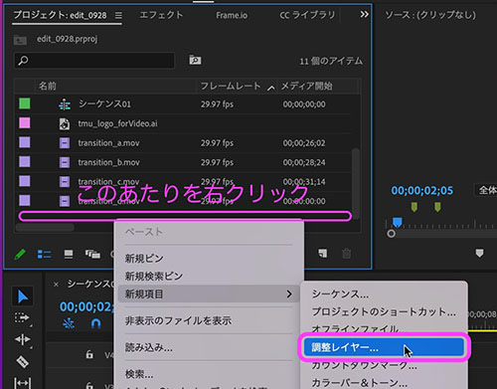The image size is (497, 389).
Task: Select the transition_a.mov file name
Action: click(x=108, y=143)
